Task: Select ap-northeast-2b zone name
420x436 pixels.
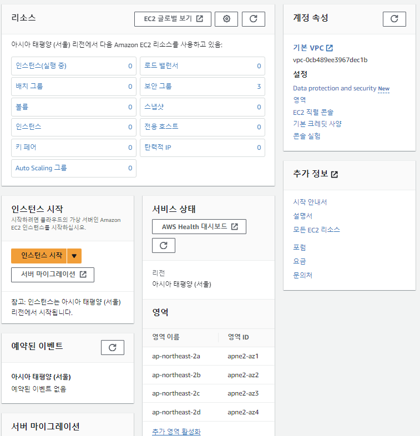Action: 176,375
